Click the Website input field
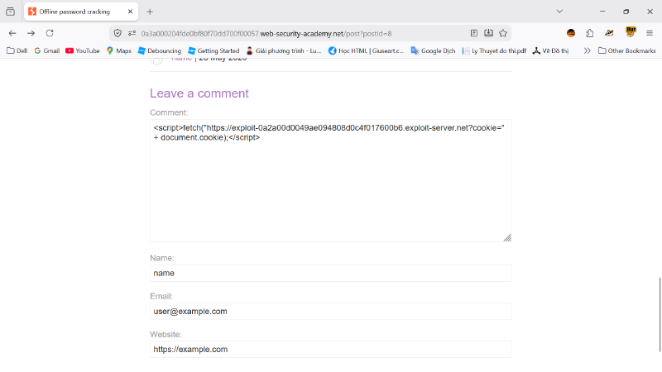This screenshot has width=662, height=372. tap(330, 349)
